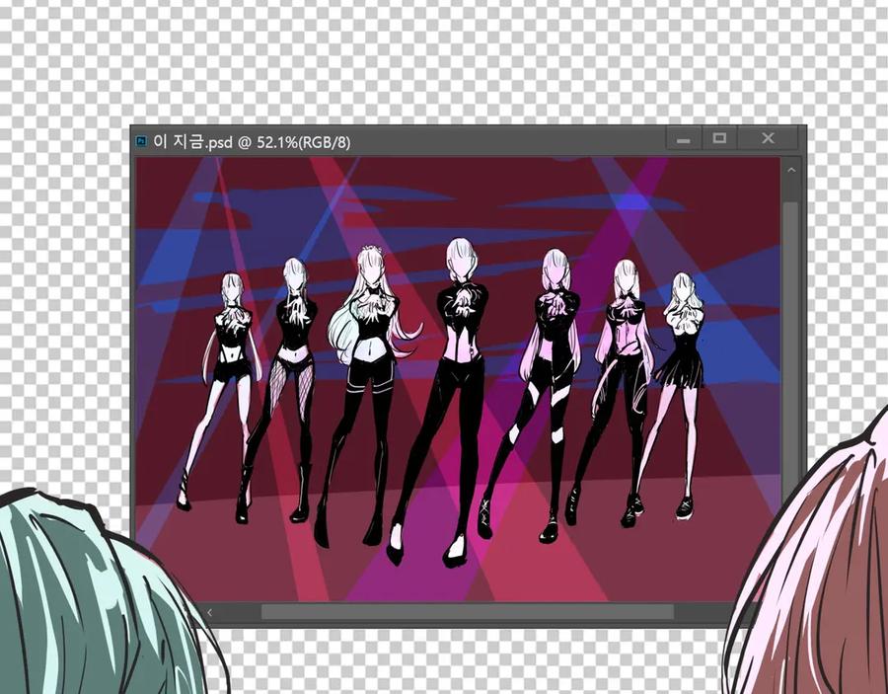888x694 pixels.
Task: Click the horizontal scrollbar left arrow
Action: (x=210, y=612)
